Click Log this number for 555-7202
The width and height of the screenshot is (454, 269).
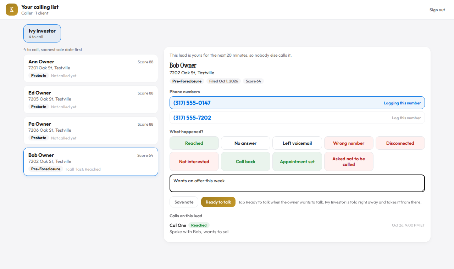pos(406,118)
